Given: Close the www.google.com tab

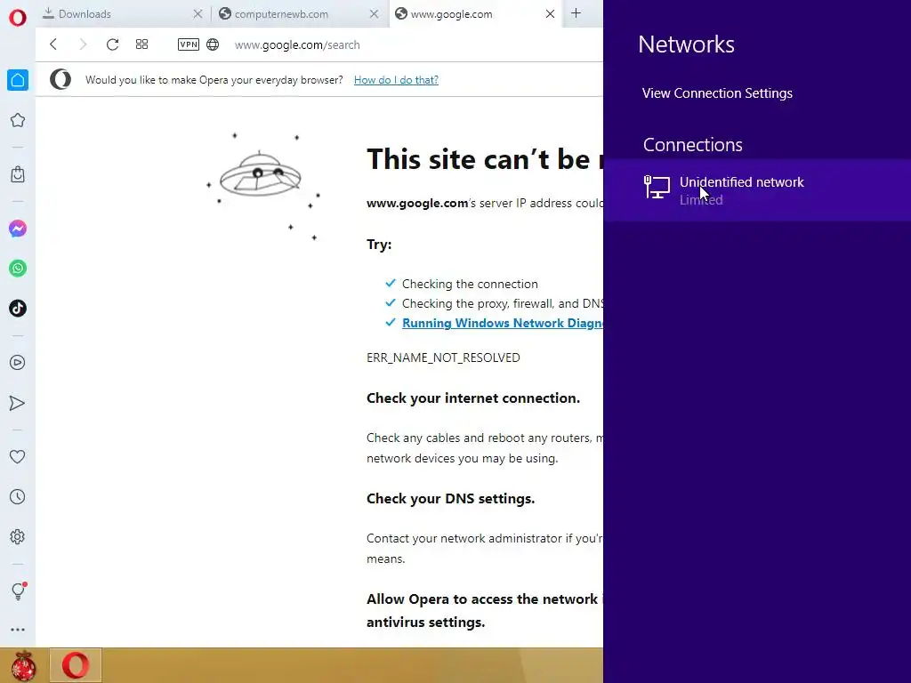Looking at the screenshot, I should pos(550,14).
